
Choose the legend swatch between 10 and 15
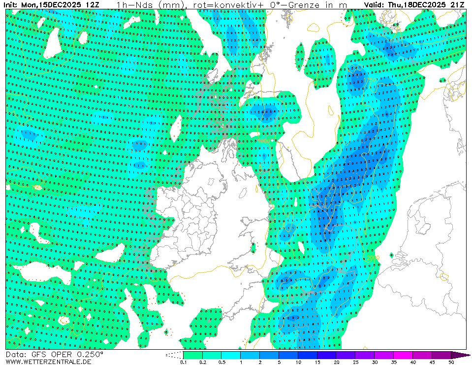[x=308, y=355]
